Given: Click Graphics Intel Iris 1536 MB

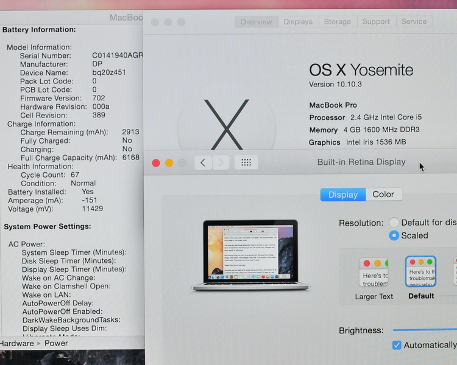Looking at the screenshot, I should (x=358, y=142).
